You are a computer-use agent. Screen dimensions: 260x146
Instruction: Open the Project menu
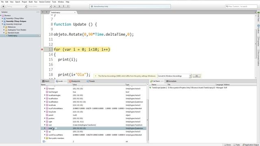[x=24, y=2]
